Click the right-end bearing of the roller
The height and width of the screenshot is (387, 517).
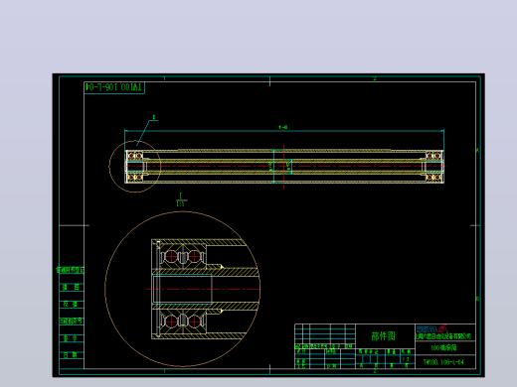434,167
